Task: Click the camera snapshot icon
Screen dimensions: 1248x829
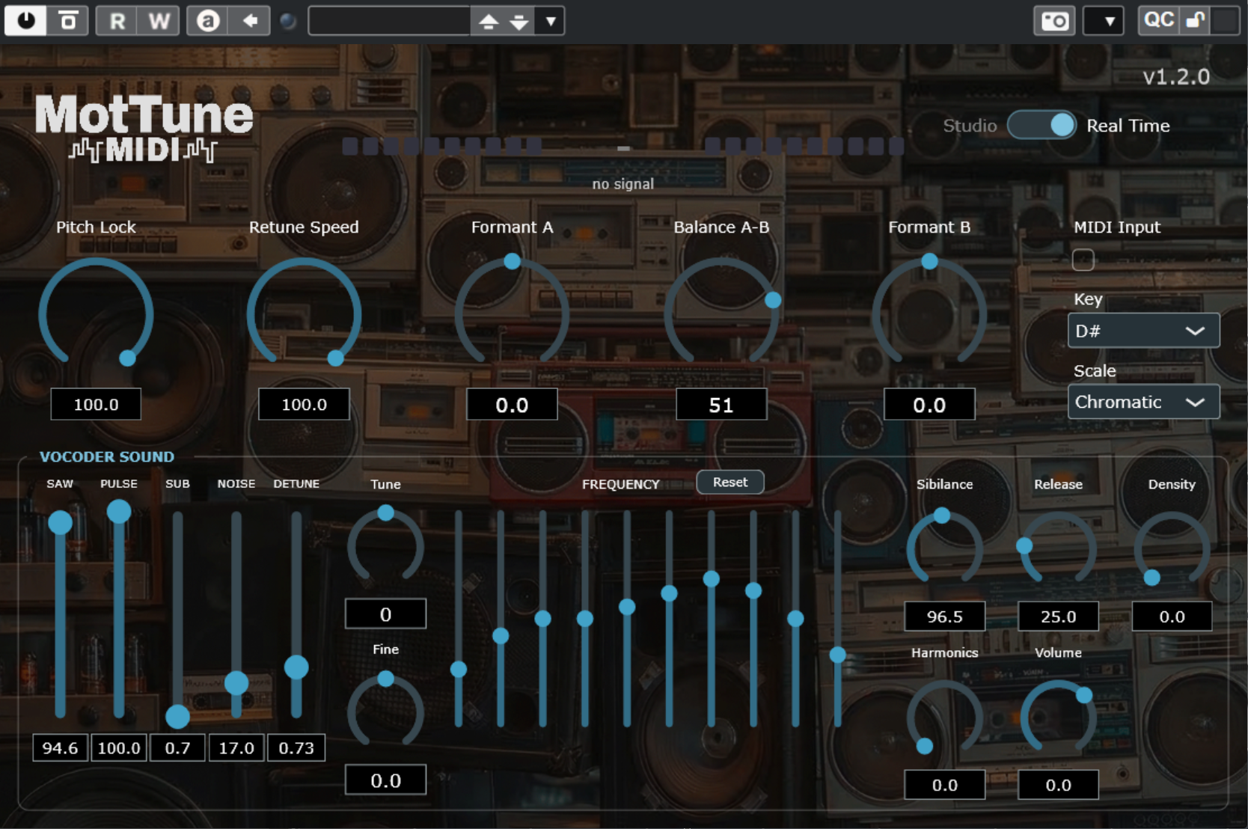Action: point(1054,20)
